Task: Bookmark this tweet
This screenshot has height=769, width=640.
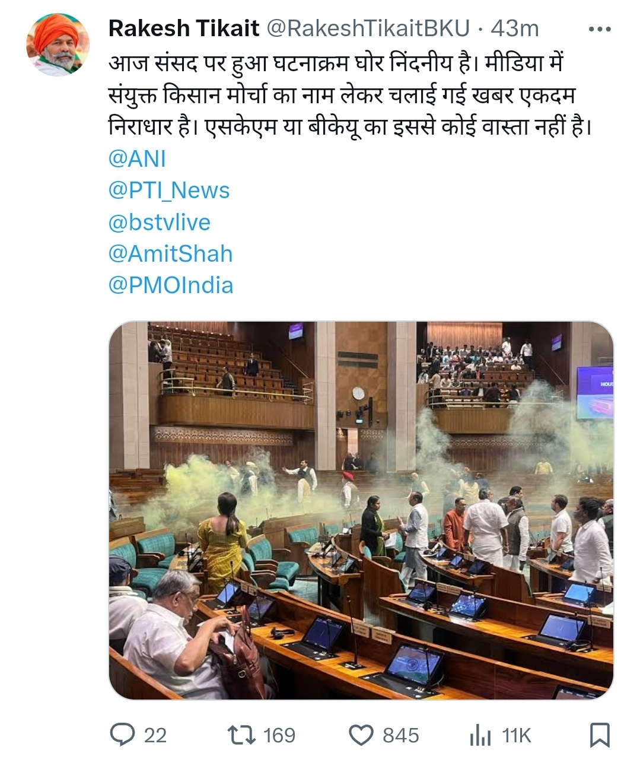Action: coord(600,735)
